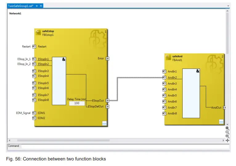Image resolution: width=236 pixels, height=166 pixels.
Task: Click the Restart input port of safeEstop
Action: pos(34,46)
